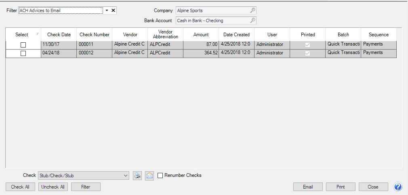Click the Company field showing Alpine Sports
The height and width of the screenshot is (195, 408).
tap(212, 10)
